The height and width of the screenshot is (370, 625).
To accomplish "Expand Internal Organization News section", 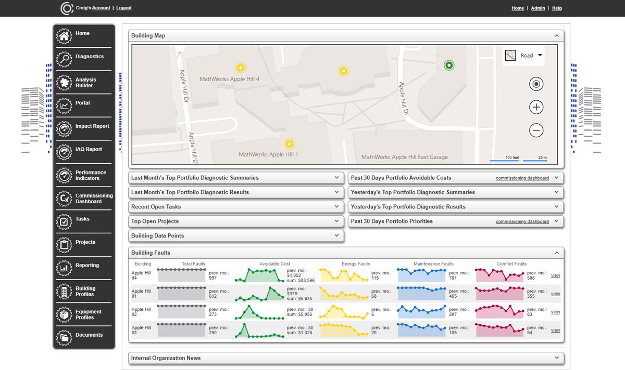I will [x=557, y=358].
